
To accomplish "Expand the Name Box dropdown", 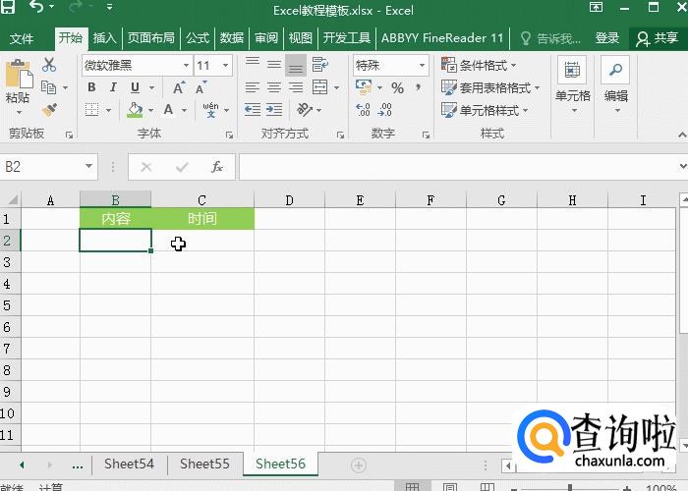I will 88,167.
